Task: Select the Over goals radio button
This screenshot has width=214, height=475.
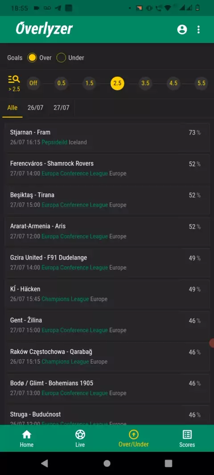Action: (32, 57)
